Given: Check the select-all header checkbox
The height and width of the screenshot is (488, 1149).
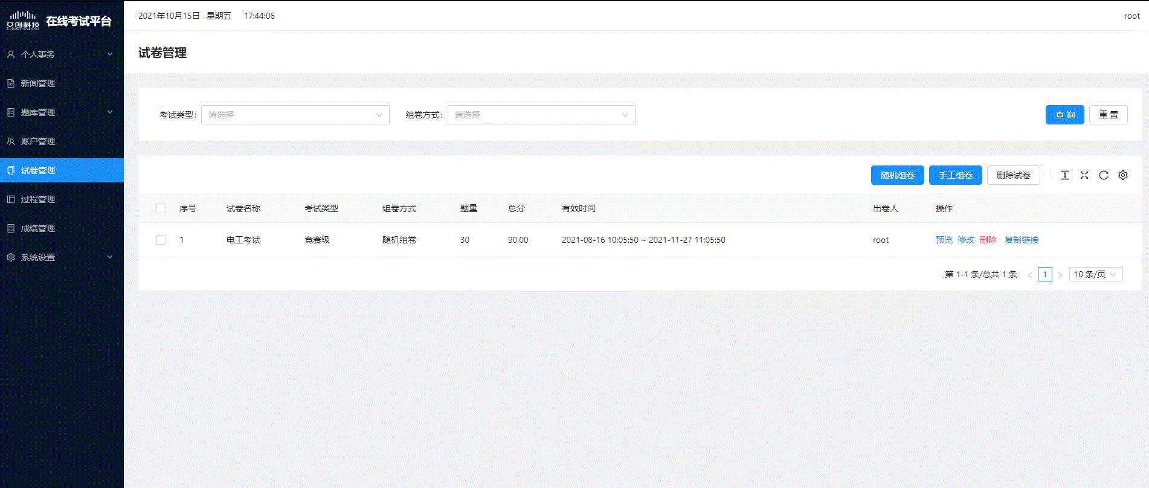Looking at the screenshot, I should click(x=161, y=208).
